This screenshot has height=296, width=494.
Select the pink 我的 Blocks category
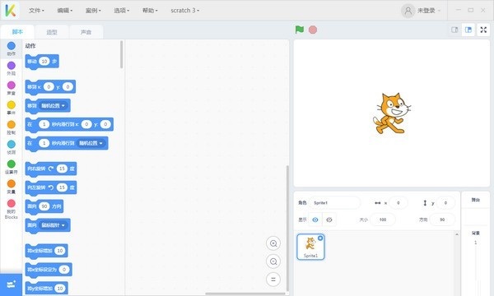coord(11,209)
